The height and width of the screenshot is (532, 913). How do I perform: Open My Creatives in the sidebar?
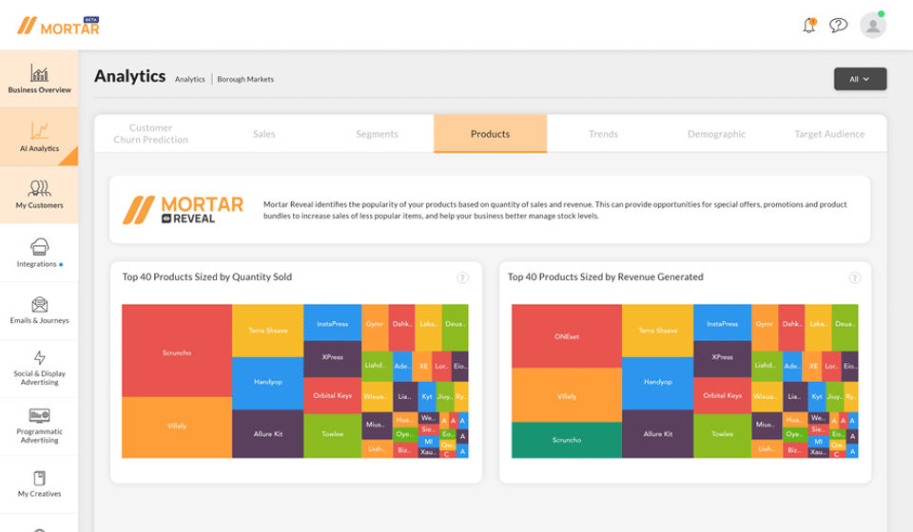click(x=39, y=484)
